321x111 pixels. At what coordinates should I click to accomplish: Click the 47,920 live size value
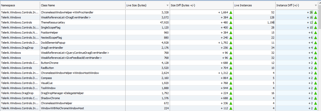pos(164,22)
